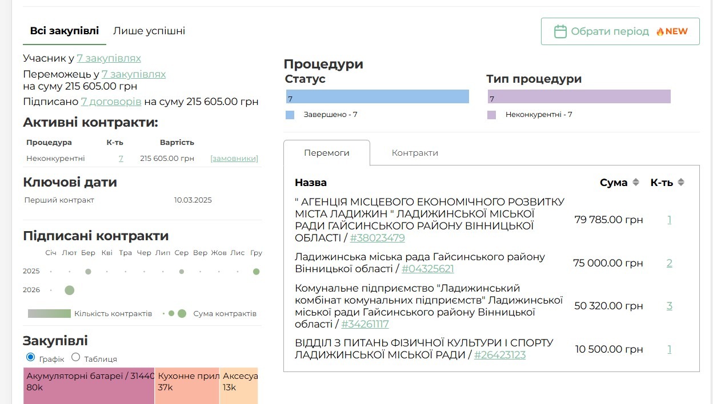Sort table by Сума column arrows
The height and width of the screenshot is (404, 713).
(635, 183)
